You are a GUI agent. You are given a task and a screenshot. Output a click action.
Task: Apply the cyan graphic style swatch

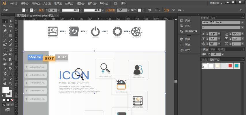pyautogui.click(x=236, y=66)
